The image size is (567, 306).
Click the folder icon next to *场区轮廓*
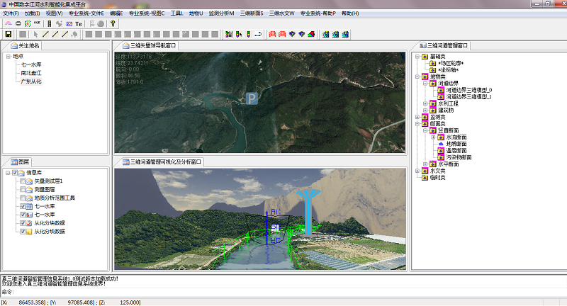tap(432, 63)
